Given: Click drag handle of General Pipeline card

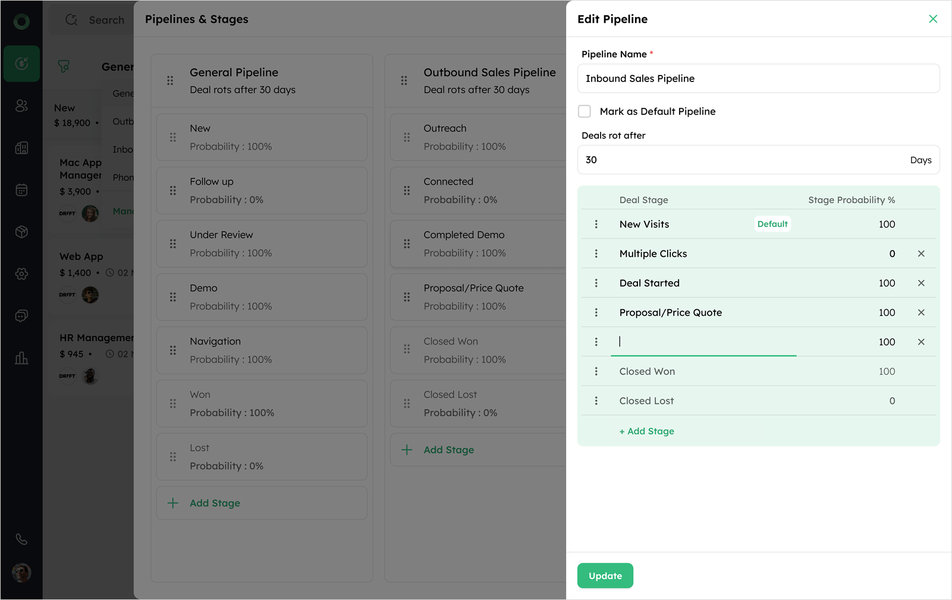Looking at the screenshot, I should 170,81.
